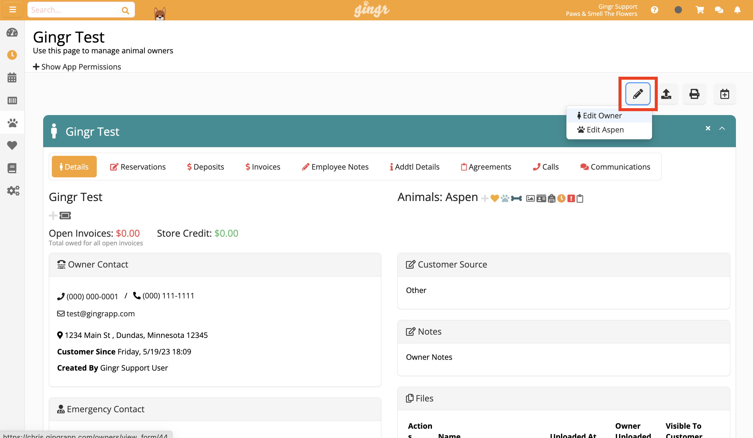Click the red exclamation icon beside Aspen
The image size is (753, 438).
pos(571,198)
